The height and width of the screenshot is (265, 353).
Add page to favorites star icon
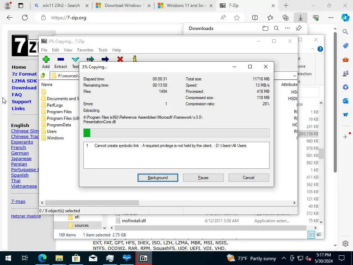click(x=236, y=18)
